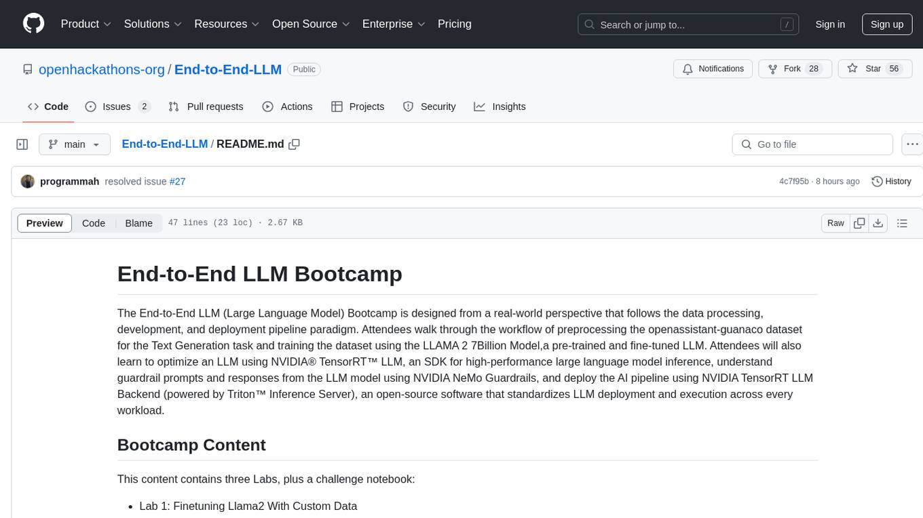Click the End-to-End LLM Bootcamp heading
Image resolution: width=923 pixels, height=518 pixels.
coord(260,273)
